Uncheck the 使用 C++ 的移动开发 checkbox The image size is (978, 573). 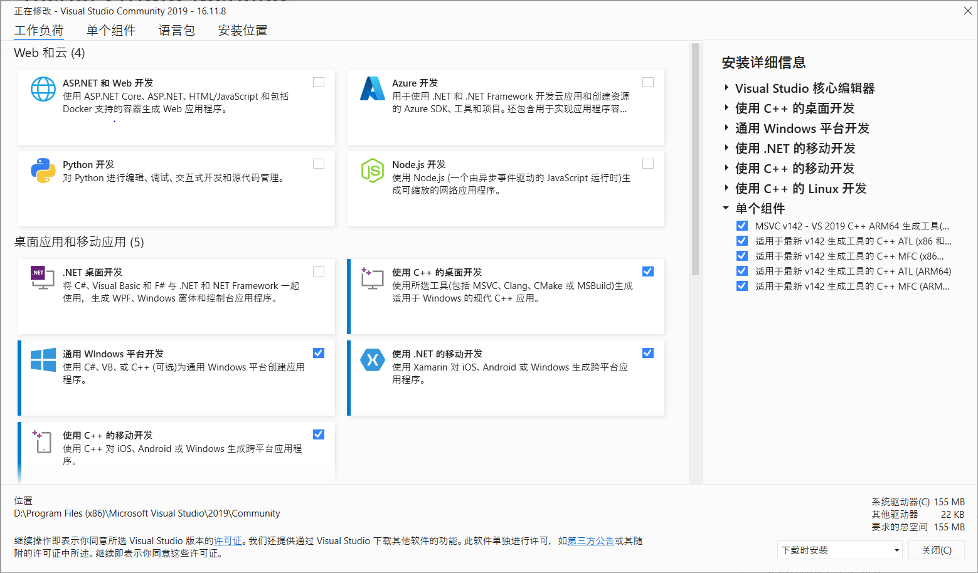[319, 434]
